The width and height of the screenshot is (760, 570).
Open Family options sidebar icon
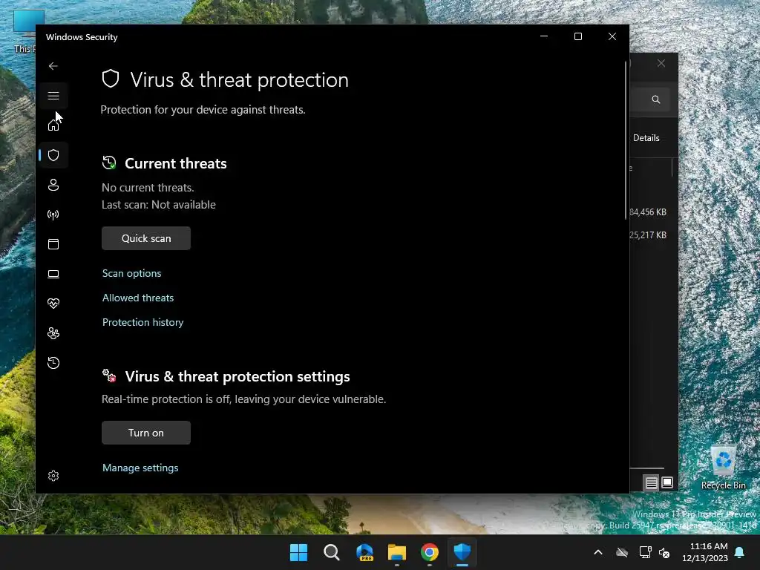coord(53,333)
